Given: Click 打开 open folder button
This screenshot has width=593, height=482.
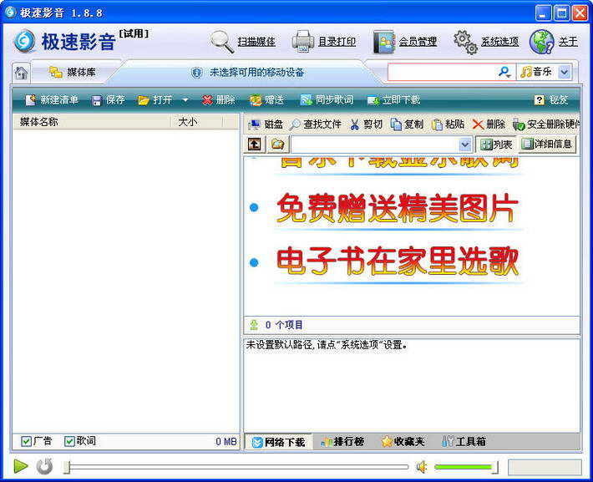Looking at the screenshot, I should 155,100.
